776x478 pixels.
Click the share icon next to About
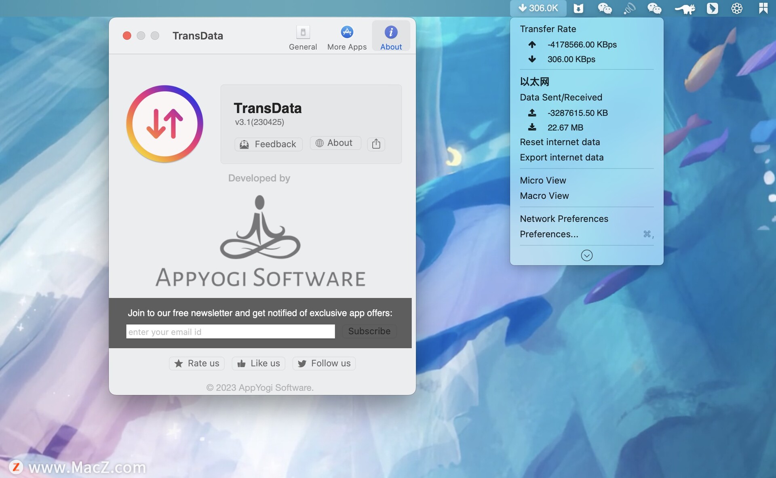click(x=376, y=144)
